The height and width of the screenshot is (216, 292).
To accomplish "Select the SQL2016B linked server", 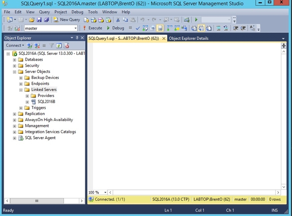I will pos(46,102).
